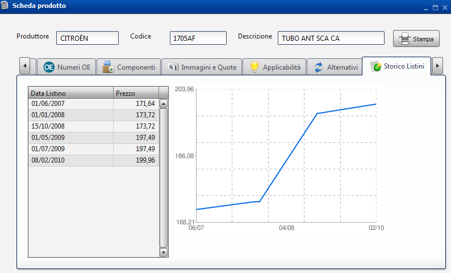This screenshot has height=273, width=451.
Task: Select the row dated 08/02/2010
Action: pos(94,160)
